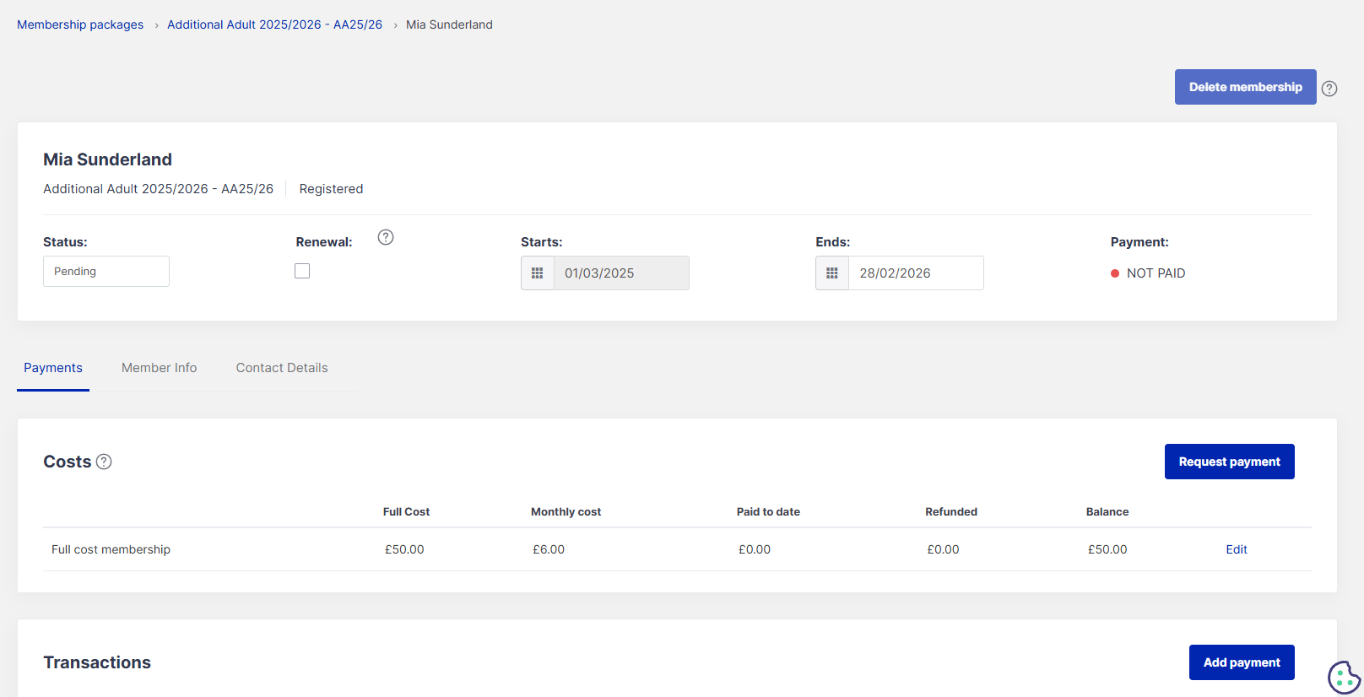Open the Ends date calendar icon
1364x697 pixels.
(832, 273)
